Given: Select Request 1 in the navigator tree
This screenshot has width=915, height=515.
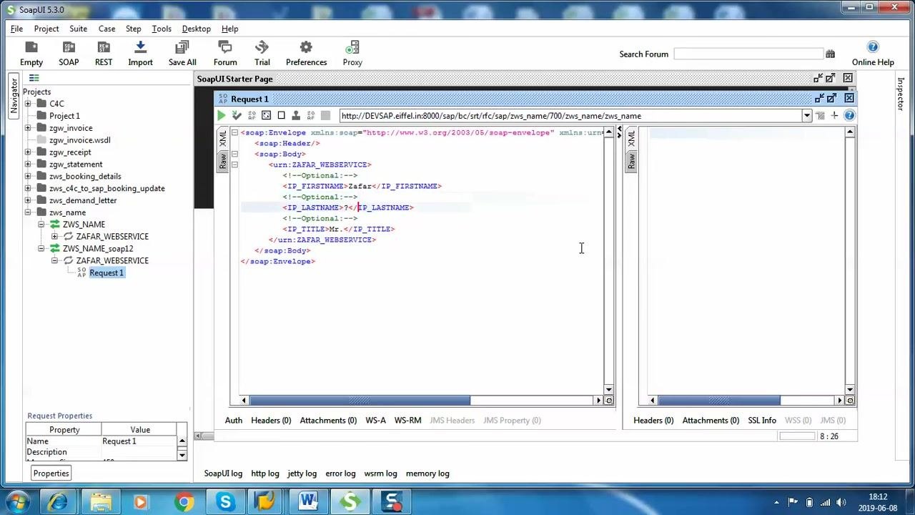Looking at the screenshot, I should coord(107,273).
